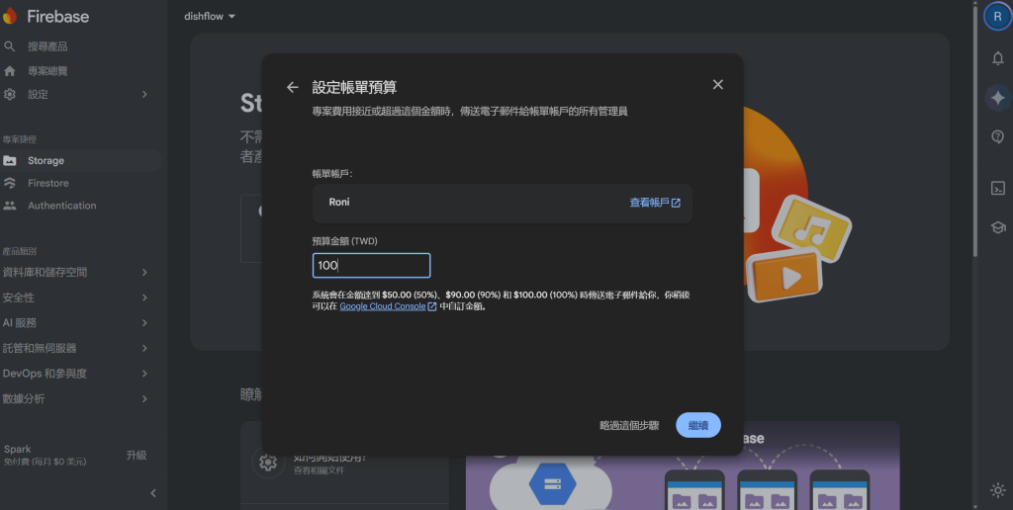The image size is (1013, 510).
Task: Click 略過這個步驟 skip this step
Action: pyautogui.click(x=629, y=425)
